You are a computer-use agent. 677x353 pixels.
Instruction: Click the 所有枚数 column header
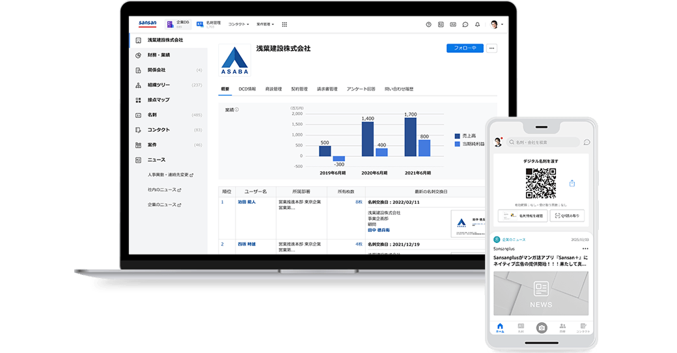(x=346, y=191)
